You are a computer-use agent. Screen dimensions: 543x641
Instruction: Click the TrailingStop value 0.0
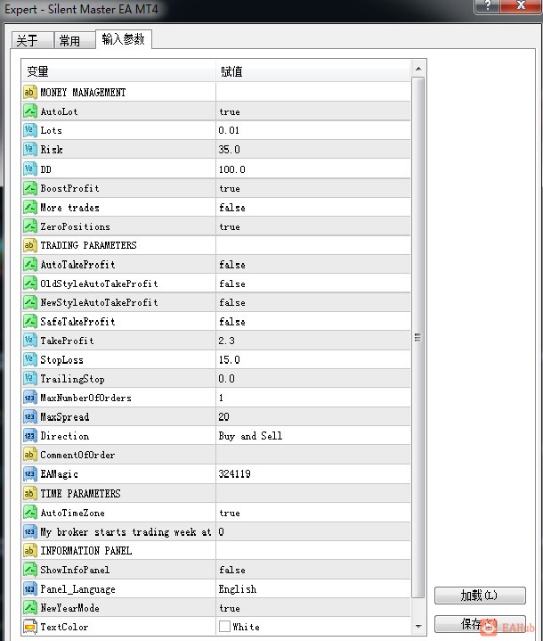point(227,379)
